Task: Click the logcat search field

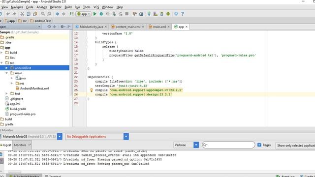Action: click(228, 145)
